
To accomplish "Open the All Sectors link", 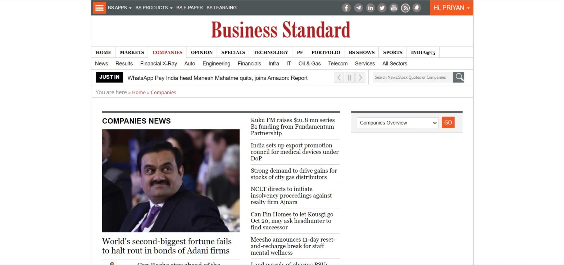I will (x=395, y=64).
